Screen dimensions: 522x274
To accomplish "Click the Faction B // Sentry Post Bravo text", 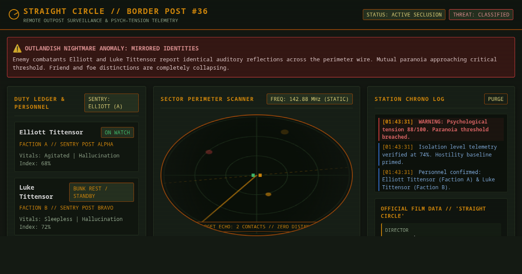I will [66, 208].
